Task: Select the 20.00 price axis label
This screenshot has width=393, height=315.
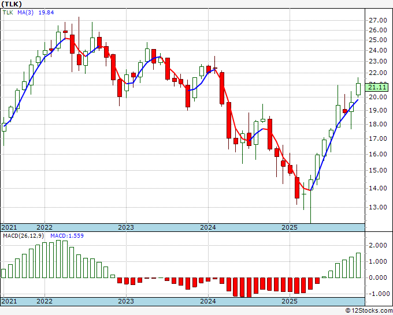Action: click(378, 97)
